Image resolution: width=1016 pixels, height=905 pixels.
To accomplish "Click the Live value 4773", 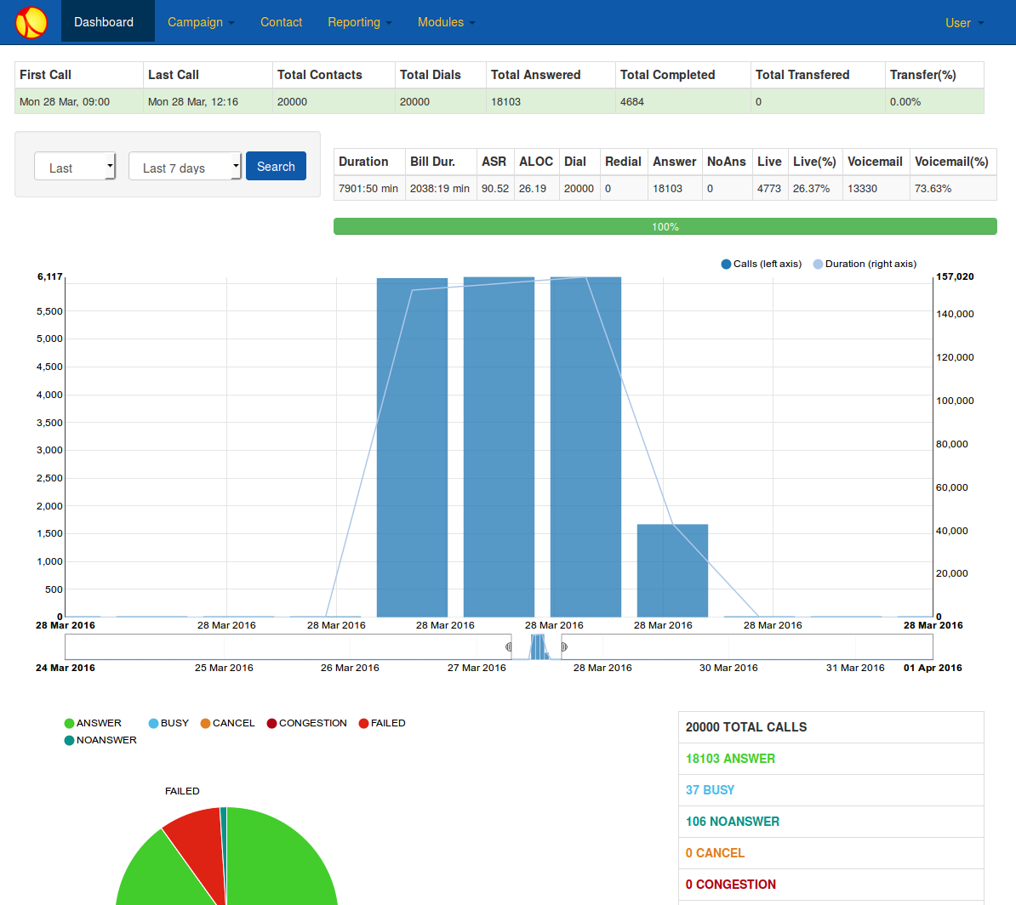I will coord(769,189).
